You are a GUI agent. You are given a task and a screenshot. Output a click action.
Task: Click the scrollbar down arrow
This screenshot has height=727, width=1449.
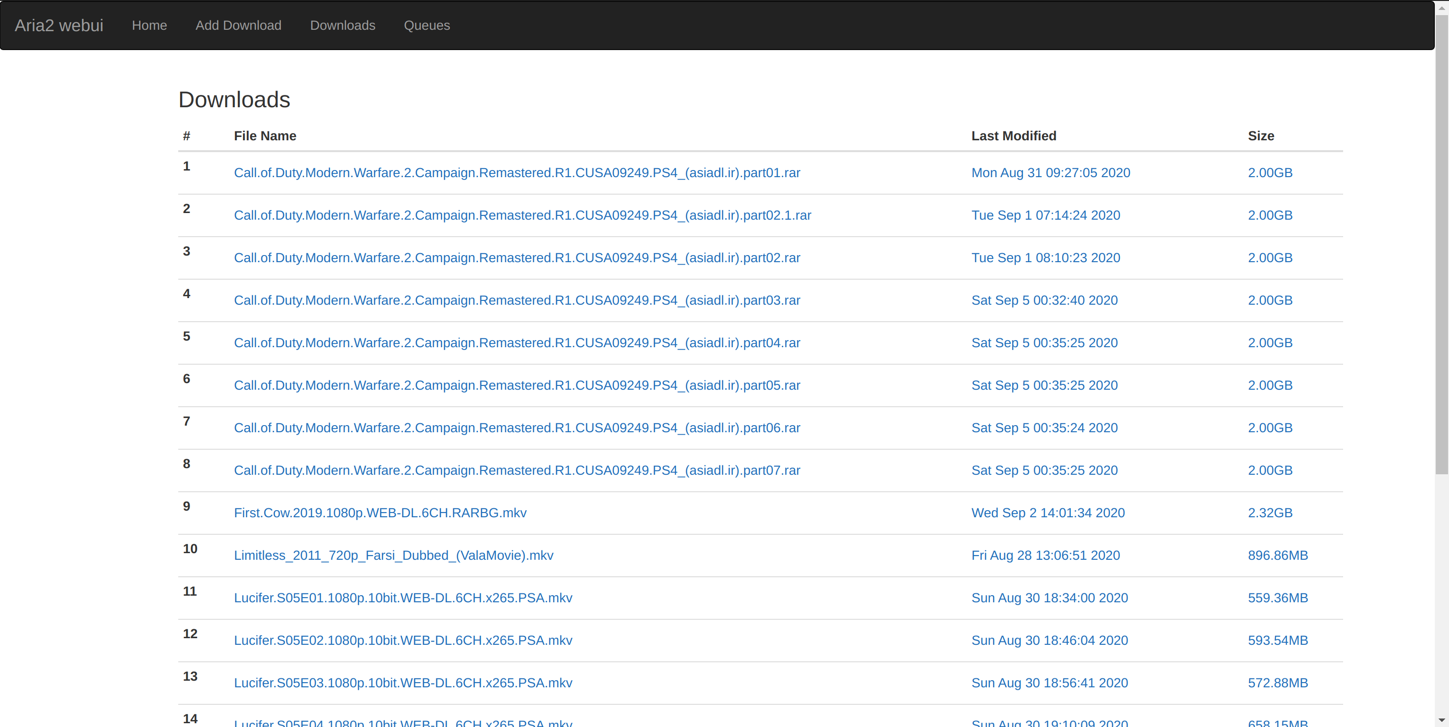point(1441,720)
